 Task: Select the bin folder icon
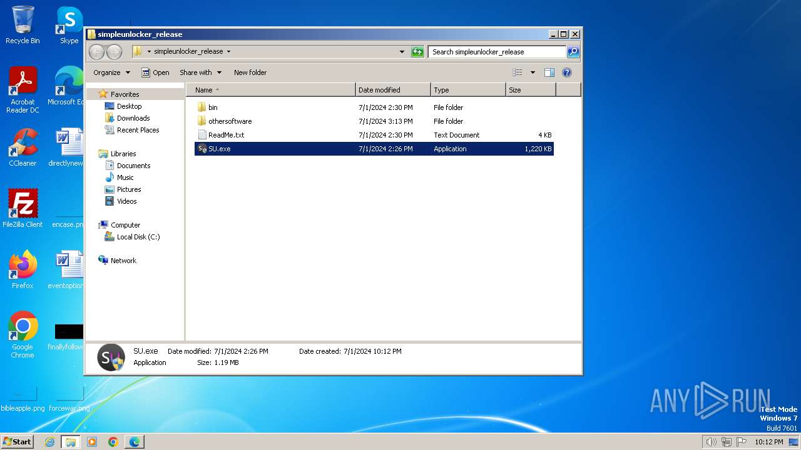point(202,107)
